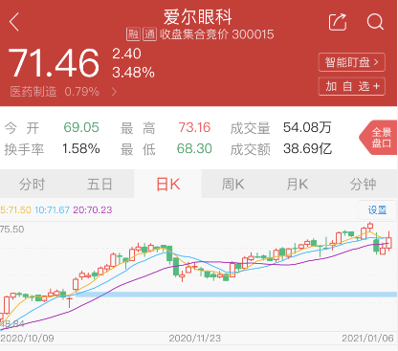Tap the high value 73.16
Screen dimensions: 398x351
[194, 127]
